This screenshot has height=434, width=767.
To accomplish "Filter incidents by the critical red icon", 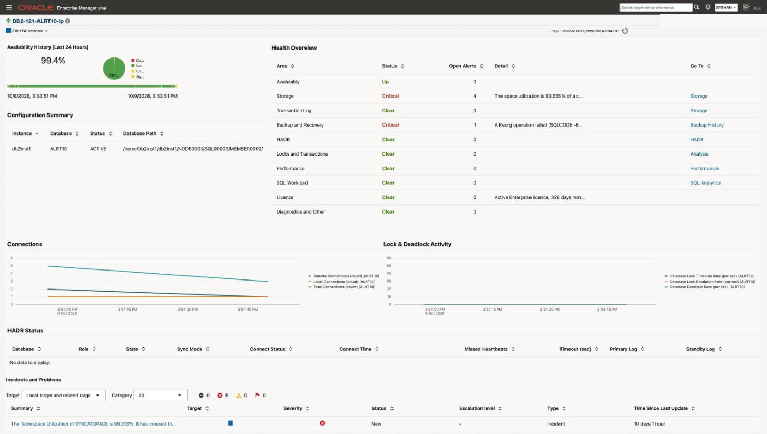I will tap(220, 395).
